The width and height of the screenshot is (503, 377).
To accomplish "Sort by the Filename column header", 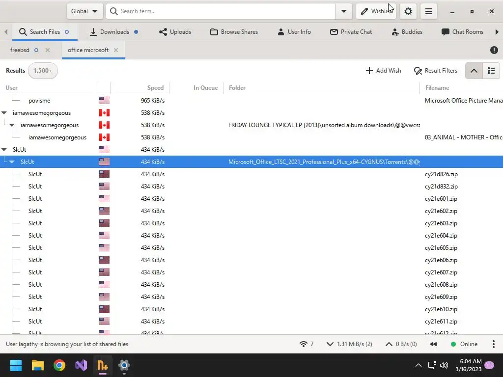I will [461, 88].
